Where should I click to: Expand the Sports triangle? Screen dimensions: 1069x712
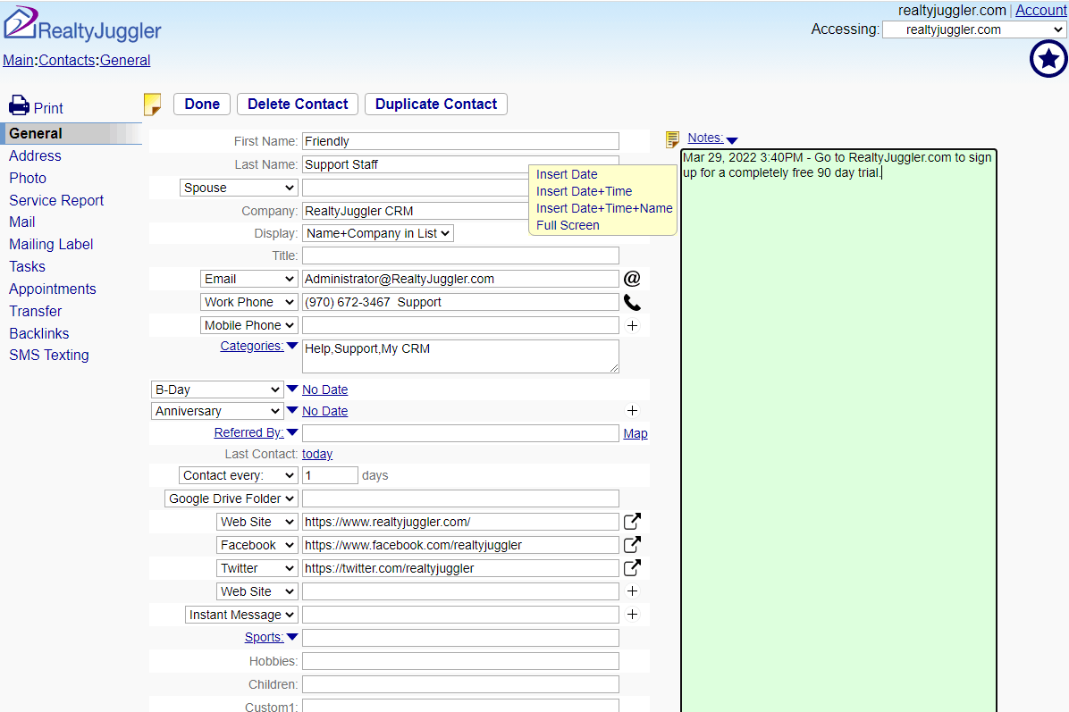point(291,637)
